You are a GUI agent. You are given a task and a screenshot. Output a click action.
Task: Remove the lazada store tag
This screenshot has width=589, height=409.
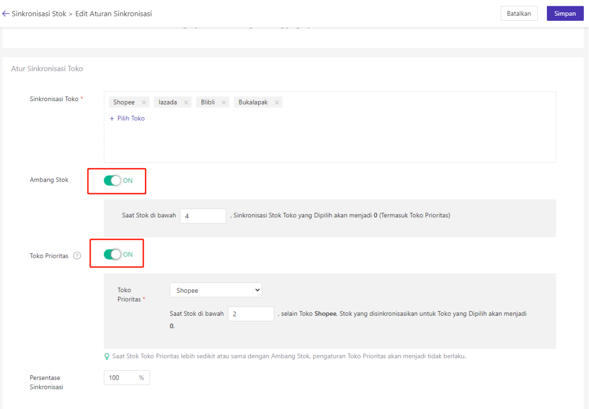[x=186, y=102]
